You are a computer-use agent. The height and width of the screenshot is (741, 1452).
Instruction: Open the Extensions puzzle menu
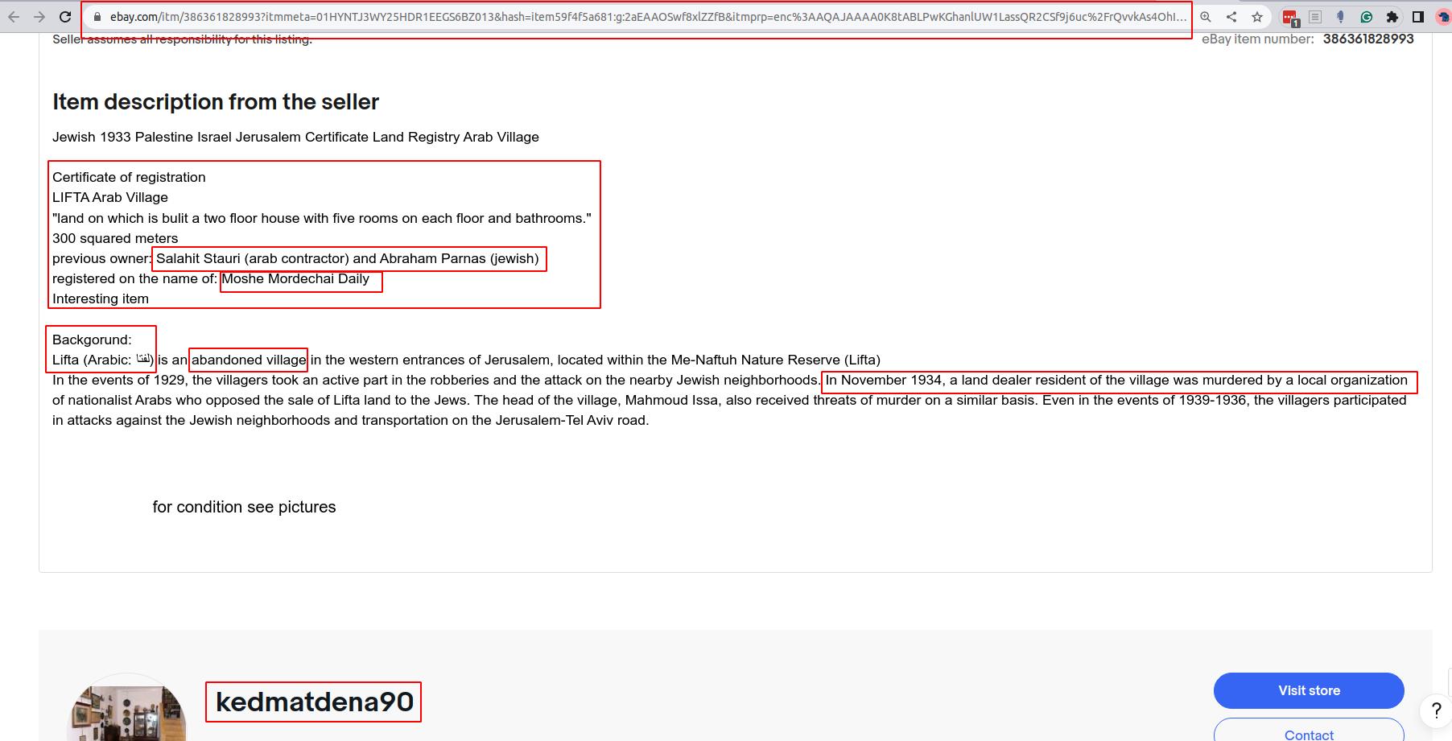1392,17
